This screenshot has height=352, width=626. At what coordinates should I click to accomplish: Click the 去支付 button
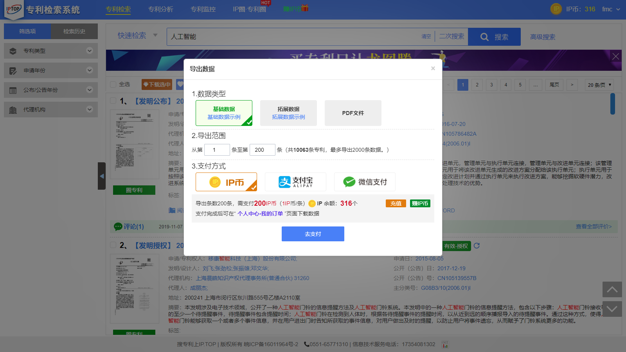coord(313,234)
